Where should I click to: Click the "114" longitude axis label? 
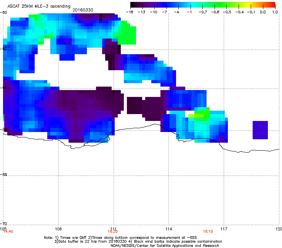click(169, 229)
